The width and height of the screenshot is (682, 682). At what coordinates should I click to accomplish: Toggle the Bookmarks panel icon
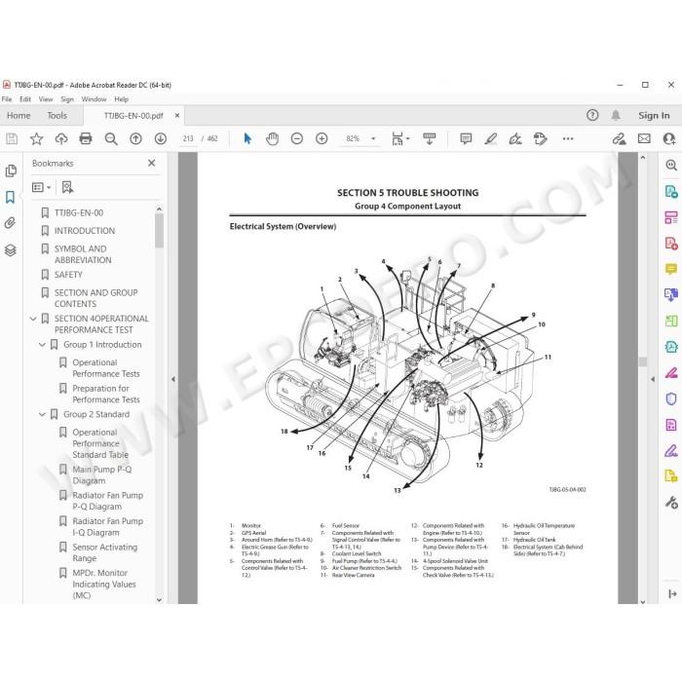point(10,197)
